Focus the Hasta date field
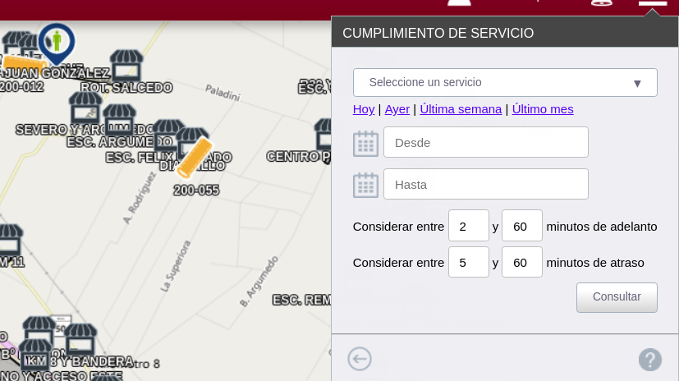This screenshot has height=381, width=679. point(485,184)
